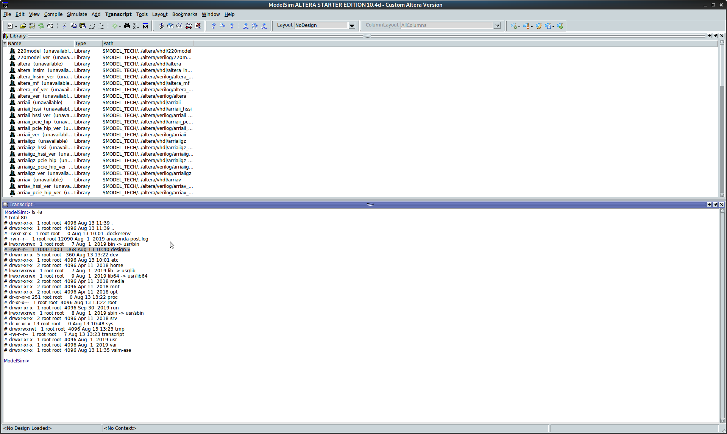Click the Compile toolbar icon
The image size is (727, 434).
tap(161, 26)
